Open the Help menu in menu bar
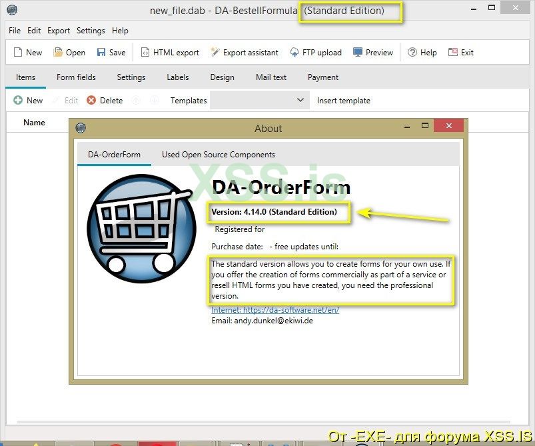Screen dimensions: 535x446 click(120, 31)
